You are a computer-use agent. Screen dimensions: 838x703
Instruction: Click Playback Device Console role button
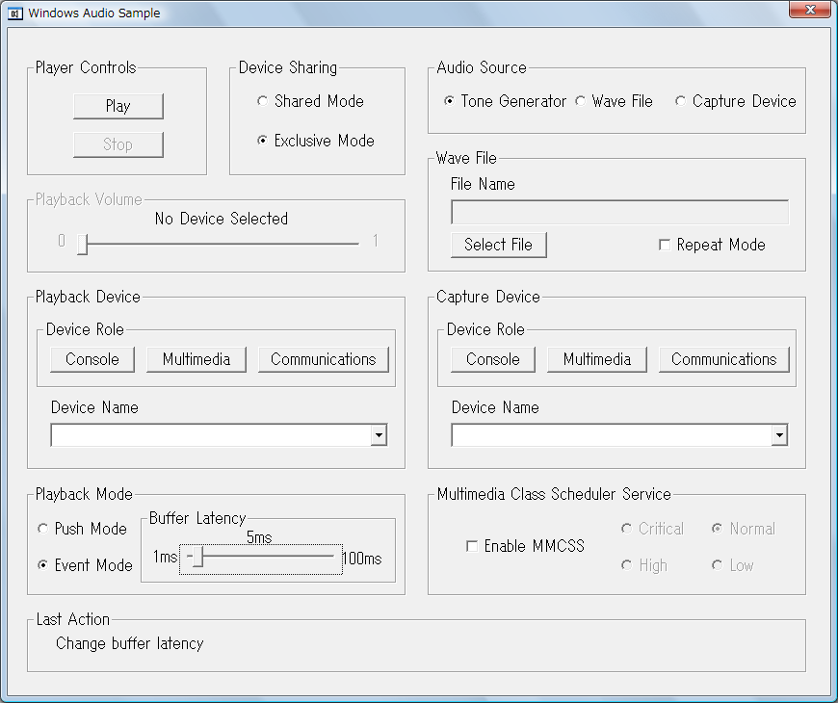pos(92,359)
